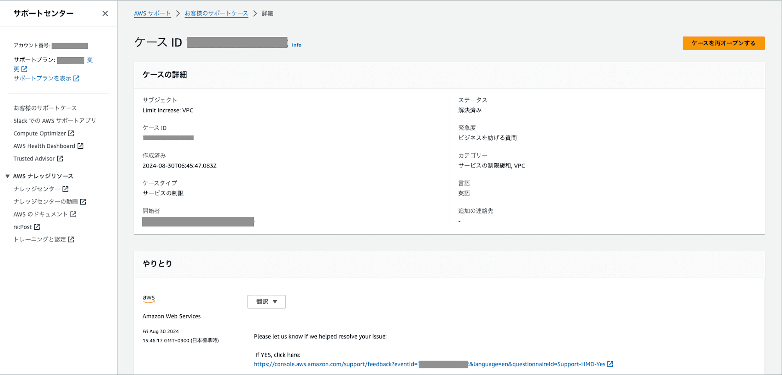This screenshot has width=782, height=375.
Task: Click external-link icon next to Compute Optimizer
Action: (x=71, y=133)
